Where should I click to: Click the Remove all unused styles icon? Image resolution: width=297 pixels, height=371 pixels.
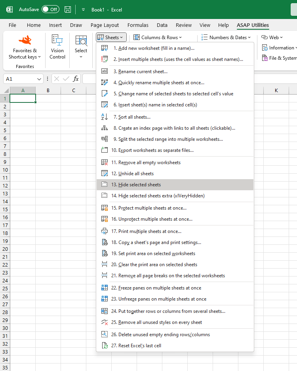(x=105, y=322)
